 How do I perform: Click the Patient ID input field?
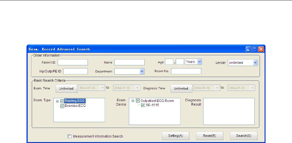[x=73, y=62]
